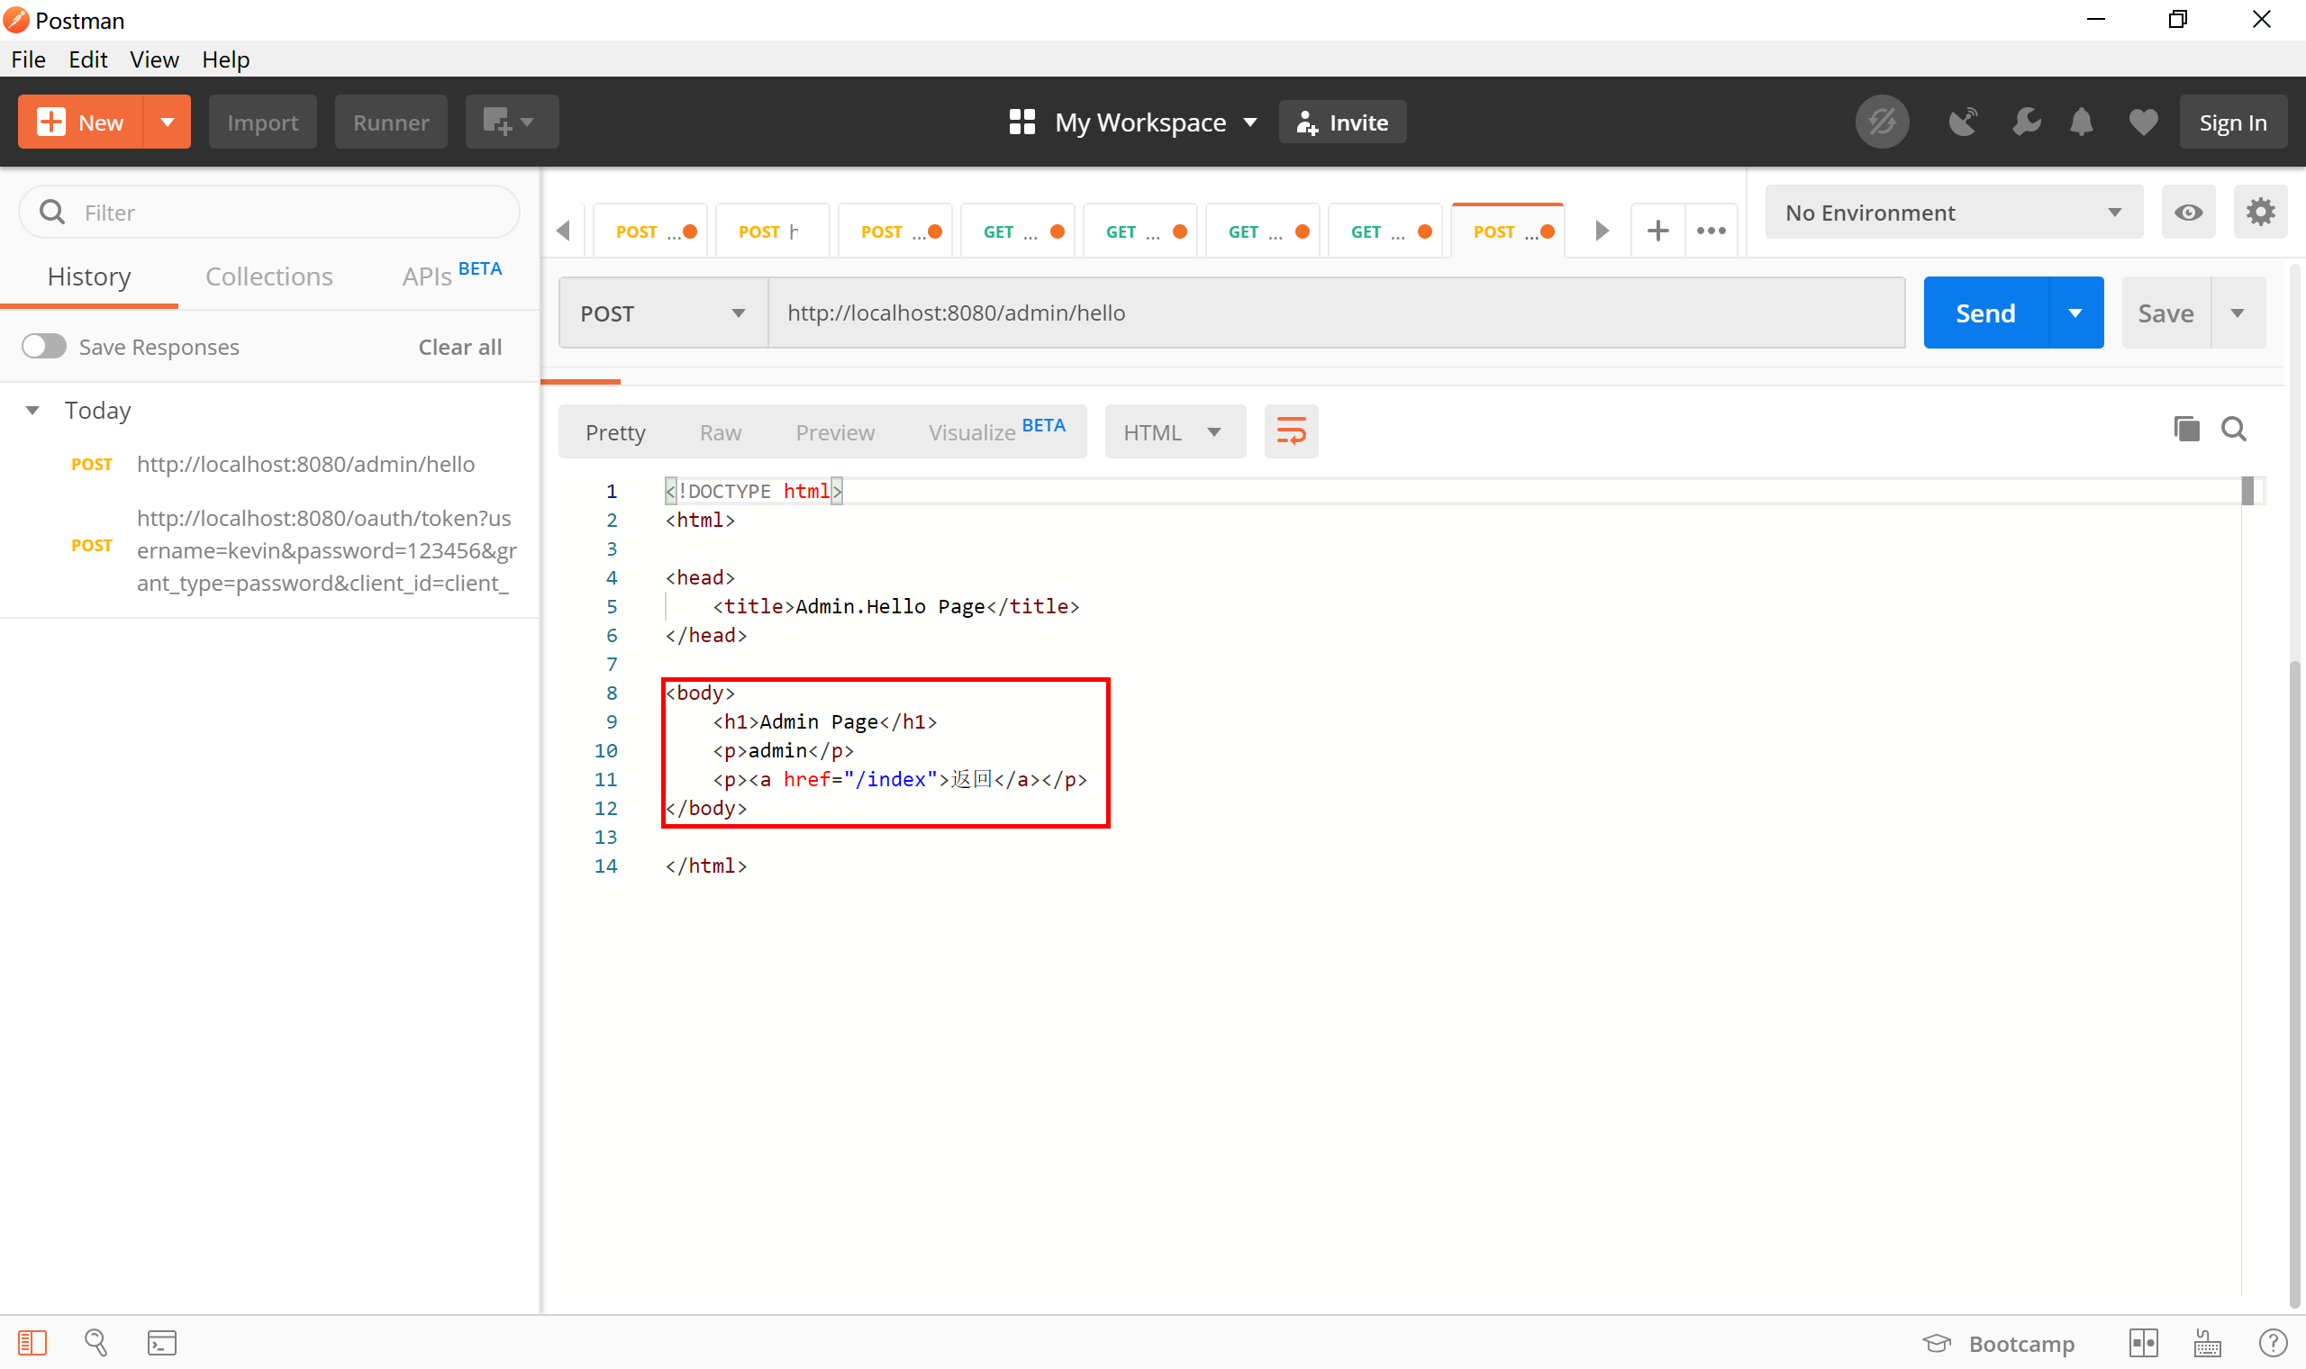
Task: Open the Postman console icon in status bar
Action: click(x=161, y=1342)
